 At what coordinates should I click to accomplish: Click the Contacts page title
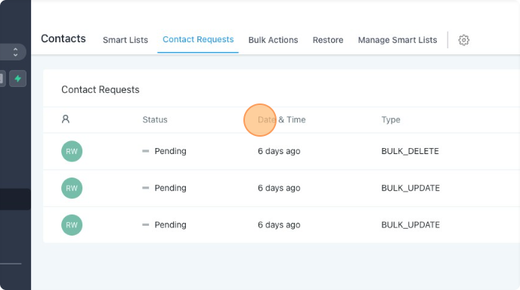point(63,39)
